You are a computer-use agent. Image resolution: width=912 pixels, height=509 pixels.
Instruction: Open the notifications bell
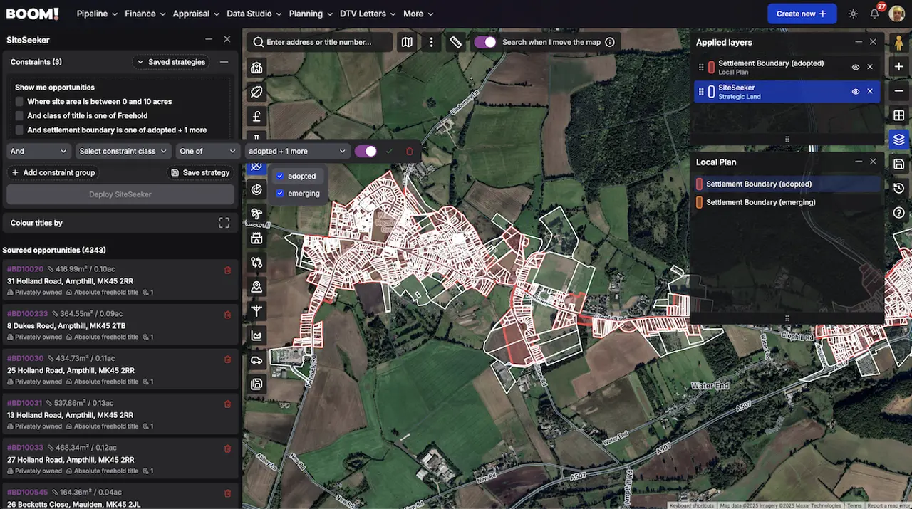tap(875, 14)
